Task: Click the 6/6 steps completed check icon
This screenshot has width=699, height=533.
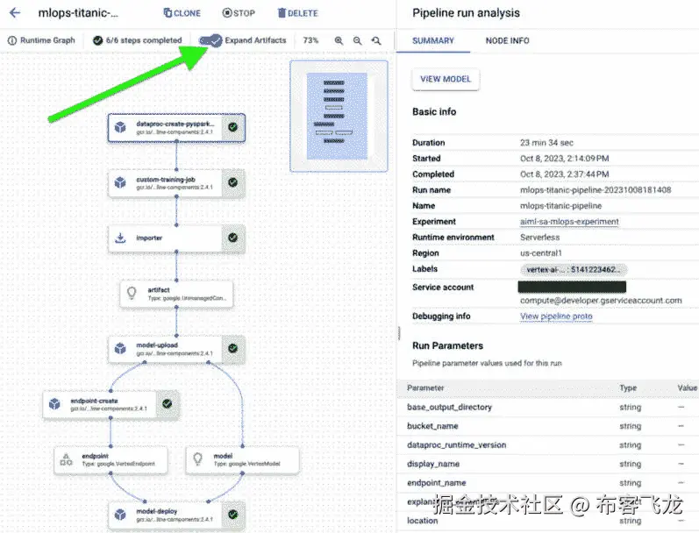Action: pyautogui.click(x=97, y=40)
